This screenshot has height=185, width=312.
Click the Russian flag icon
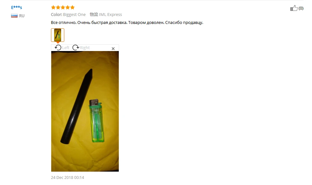(14, 16)
